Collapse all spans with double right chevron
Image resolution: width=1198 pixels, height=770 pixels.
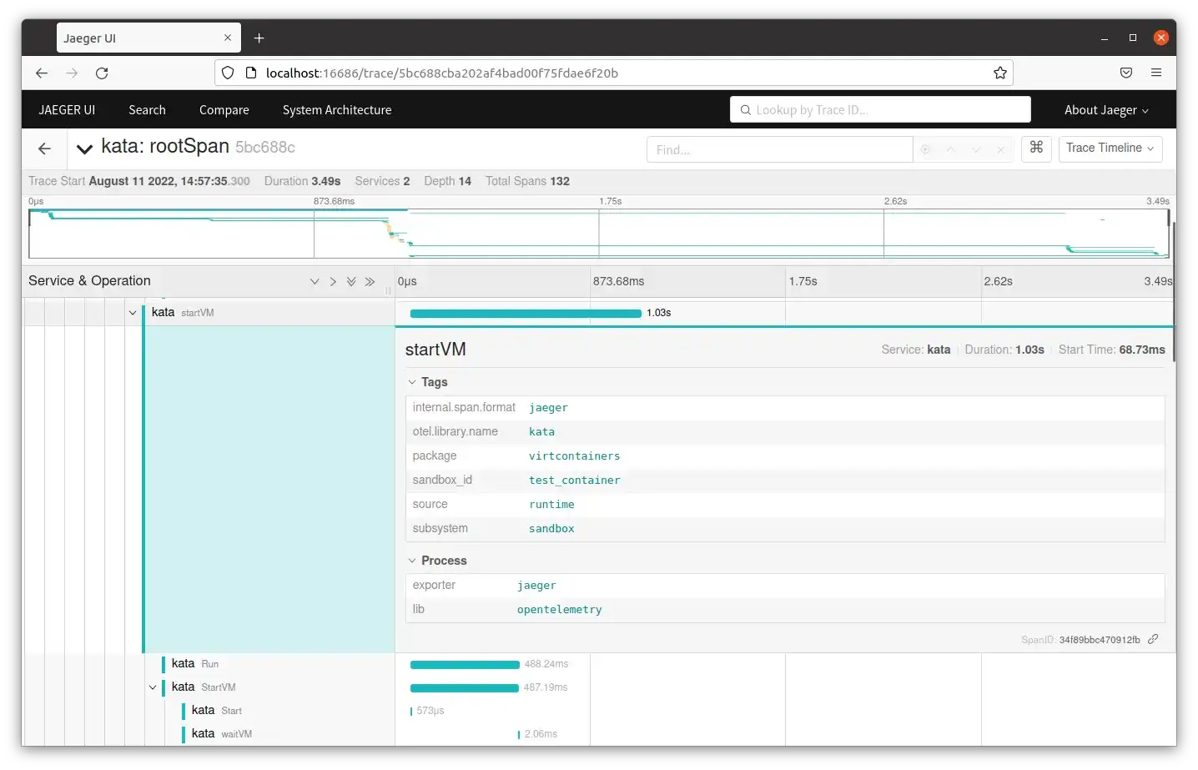[370, 282]
